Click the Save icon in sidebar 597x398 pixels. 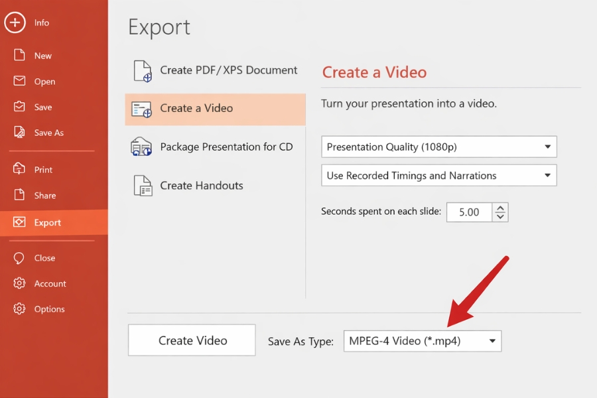[20, 107]
